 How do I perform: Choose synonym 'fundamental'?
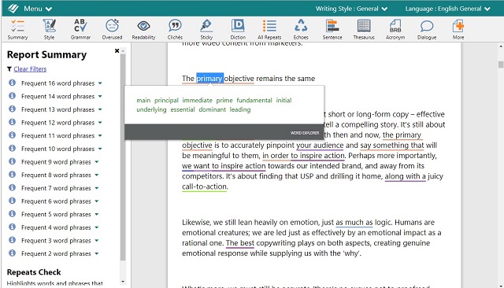pos(254,100)
